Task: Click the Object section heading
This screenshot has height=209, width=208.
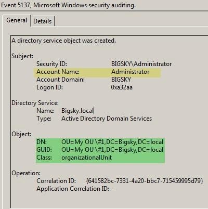Action: pos(21,134)
